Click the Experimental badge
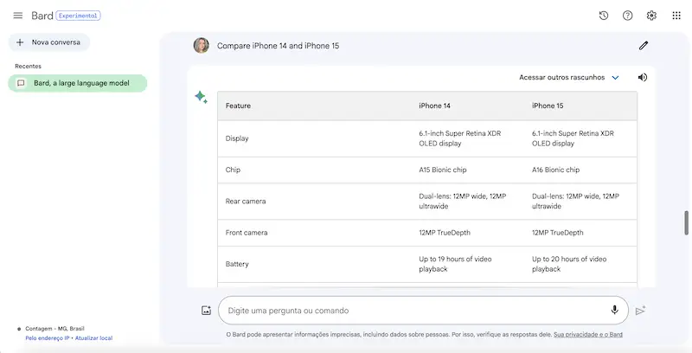Image resolution: width=692 pixels, height=353 pixels. tap(78, 16)
